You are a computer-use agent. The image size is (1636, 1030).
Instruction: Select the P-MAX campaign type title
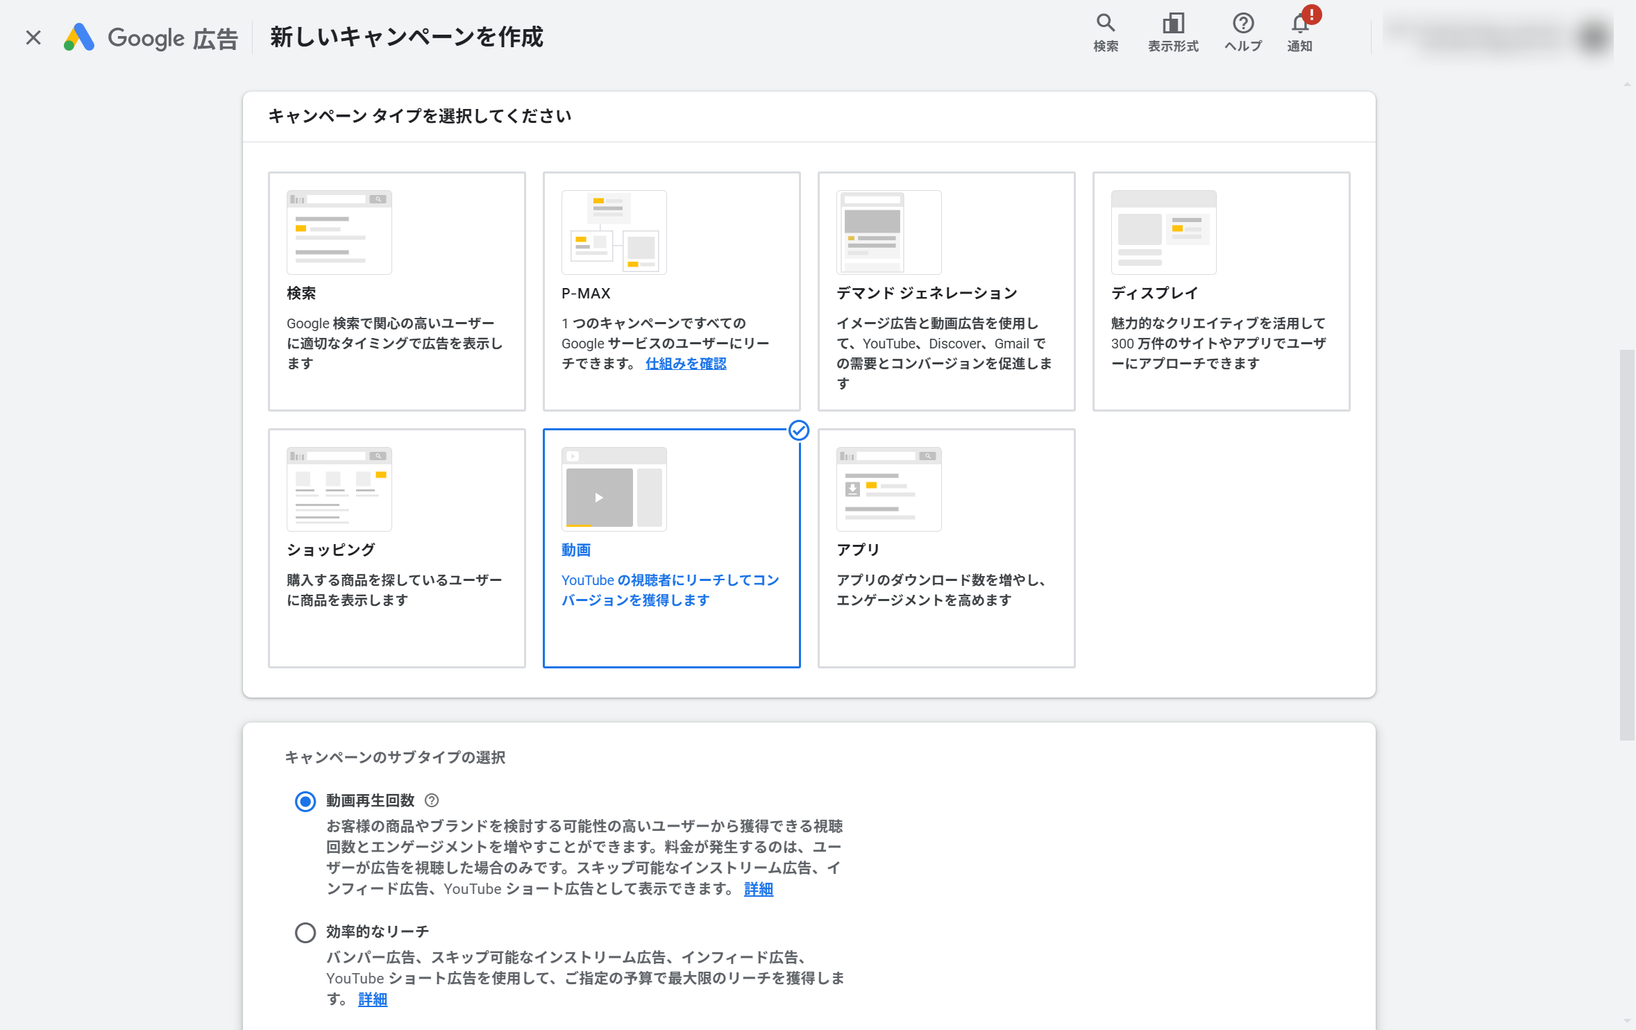click(586, 293)
